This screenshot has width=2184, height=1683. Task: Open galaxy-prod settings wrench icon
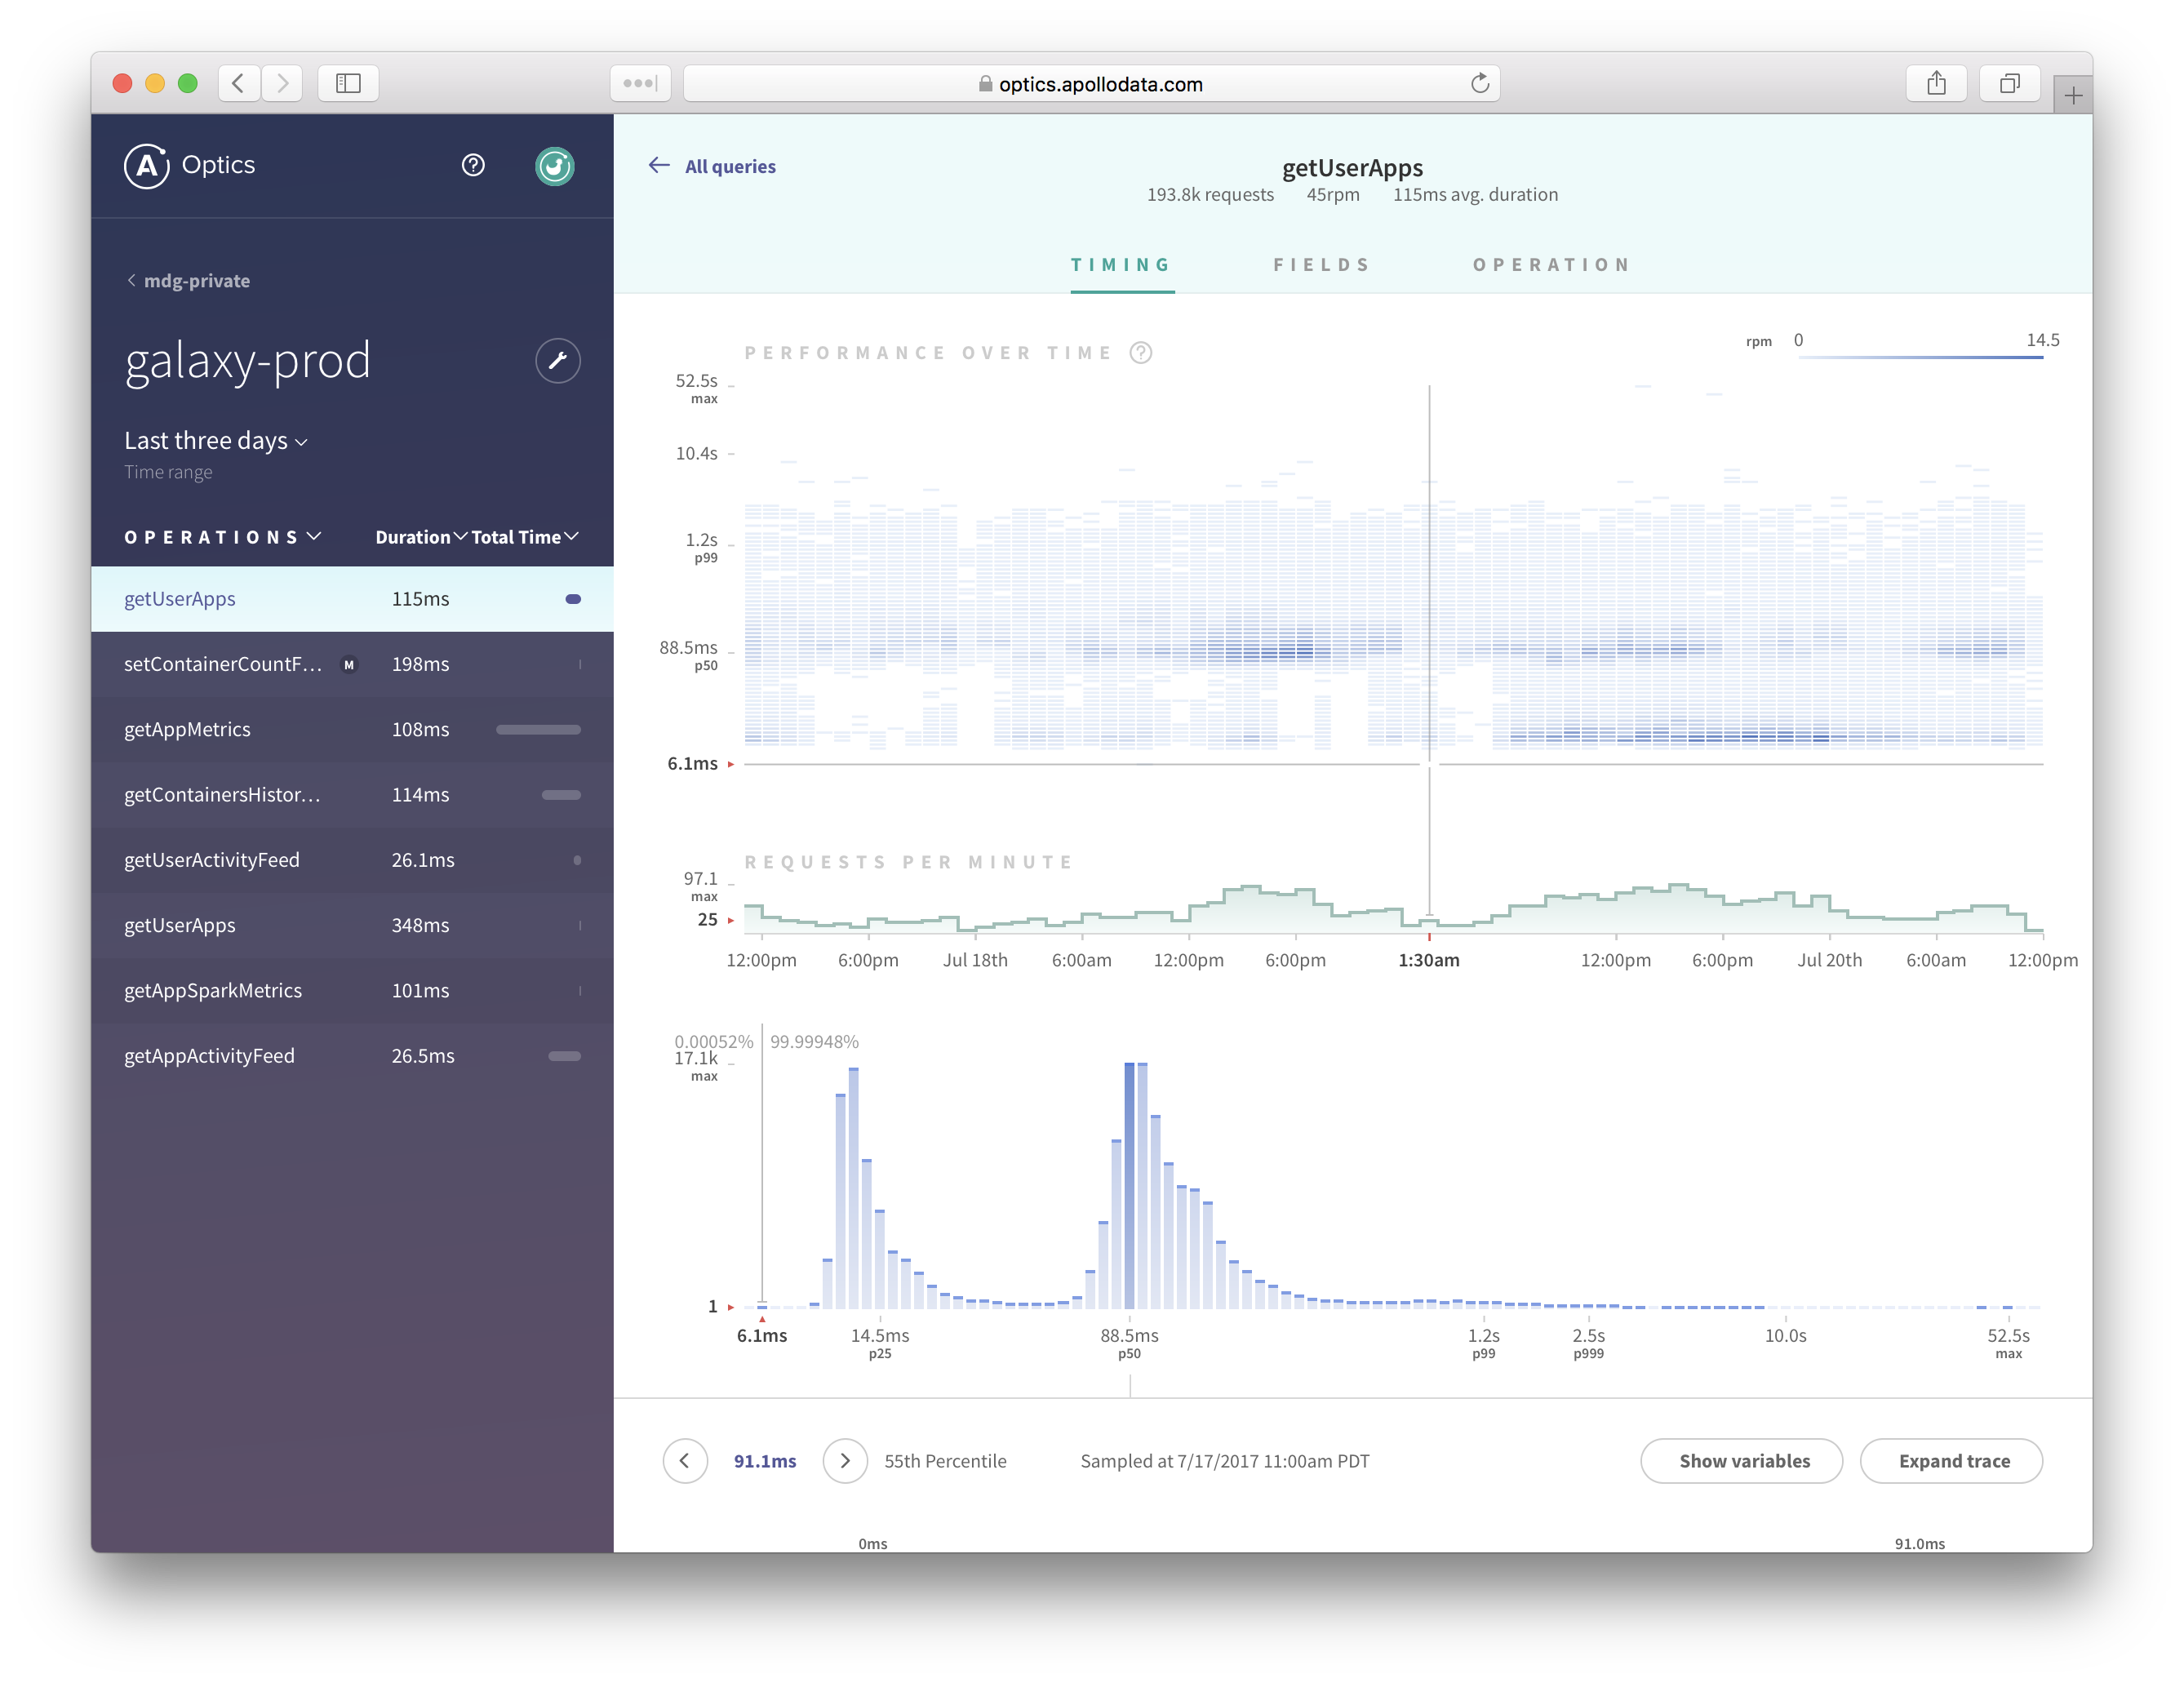tap(558, 361)
